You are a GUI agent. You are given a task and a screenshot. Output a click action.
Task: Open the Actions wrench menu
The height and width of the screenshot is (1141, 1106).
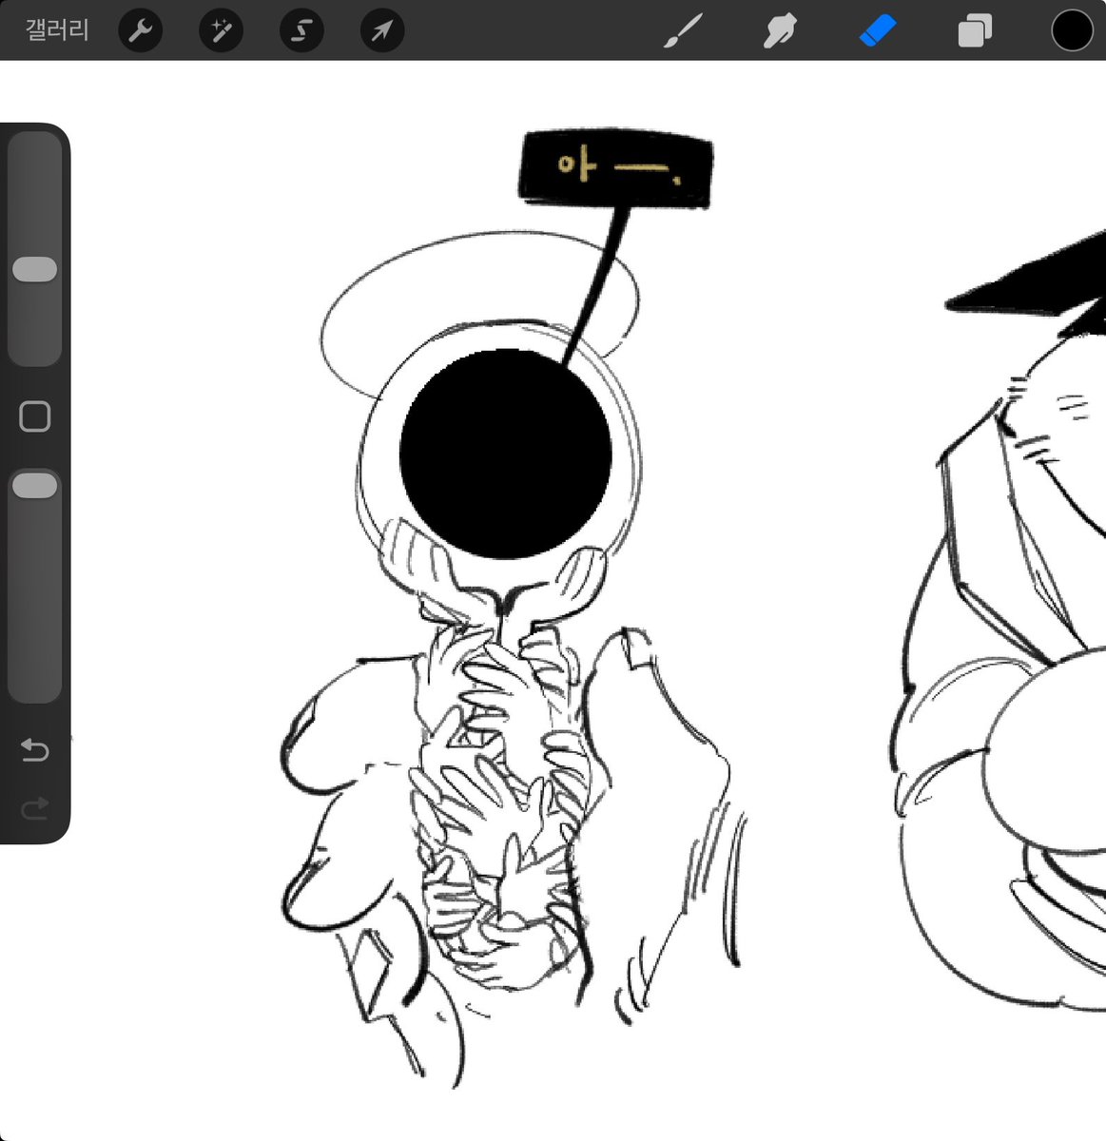[140, 31]
